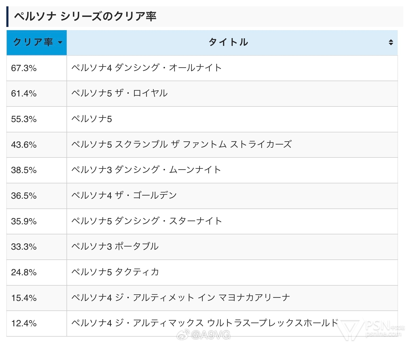408x344 pixels.
Task: Click the ペルソナ5 タクティカ title
Action: [115, 272]
